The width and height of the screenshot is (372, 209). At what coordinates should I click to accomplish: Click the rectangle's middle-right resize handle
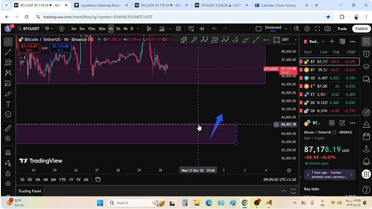coord(236,134)
